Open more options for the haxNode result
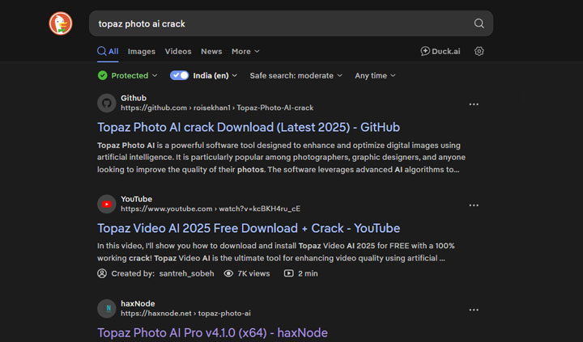This screenshot has height=342, width=583. [x=474, y=310]
